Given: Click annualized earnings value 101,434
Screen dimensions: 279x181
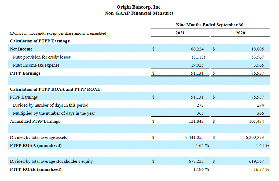Looking at the screenshot, I should [256, 121].
